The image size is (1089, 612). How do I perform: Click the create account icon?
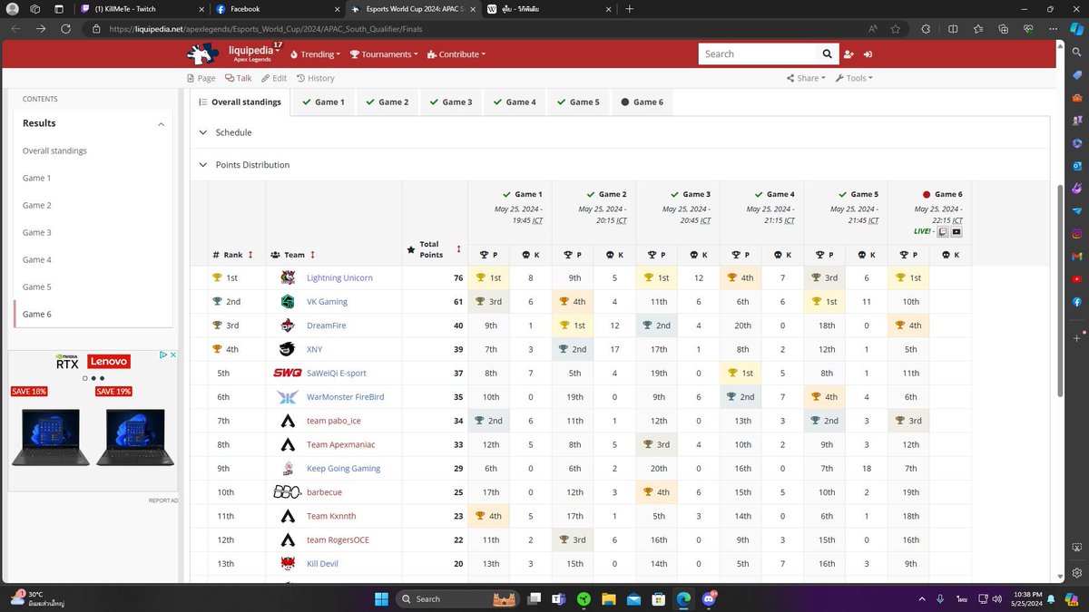tap(848, 54)
